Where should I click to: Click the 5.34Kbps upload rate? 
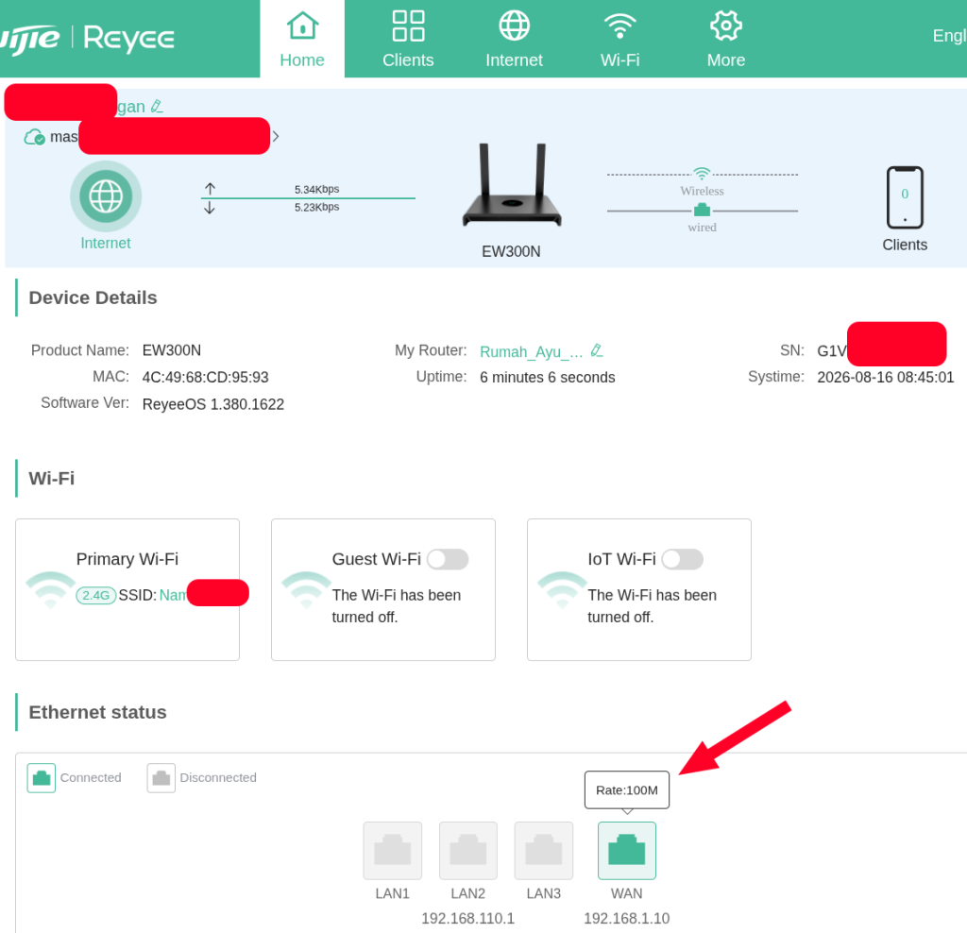pos(316,189)
